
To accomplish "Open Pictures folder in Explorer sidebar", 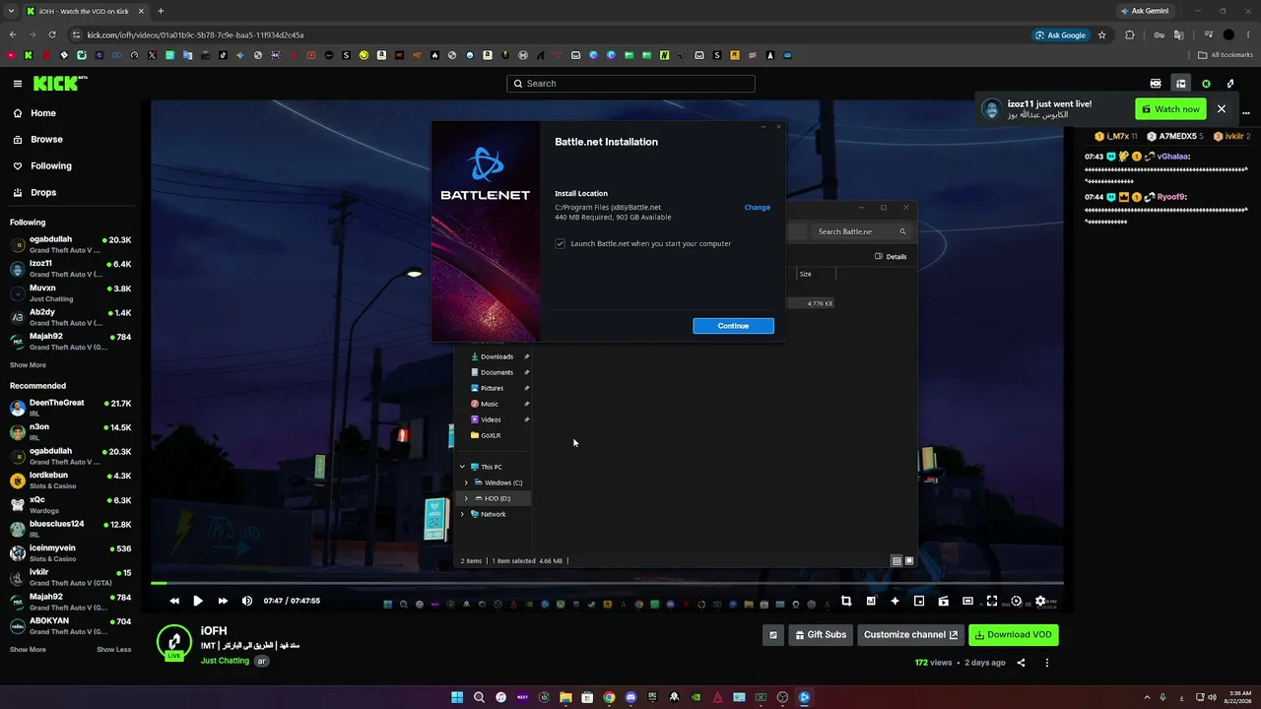I will [x=493, y=388].
